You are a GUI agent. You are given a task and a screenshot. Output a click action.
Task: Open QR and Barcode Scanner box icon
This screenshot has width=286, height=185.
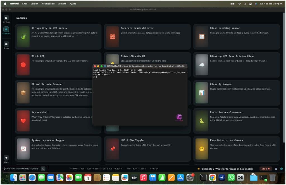pyautogui.click(x=23, y=93)
